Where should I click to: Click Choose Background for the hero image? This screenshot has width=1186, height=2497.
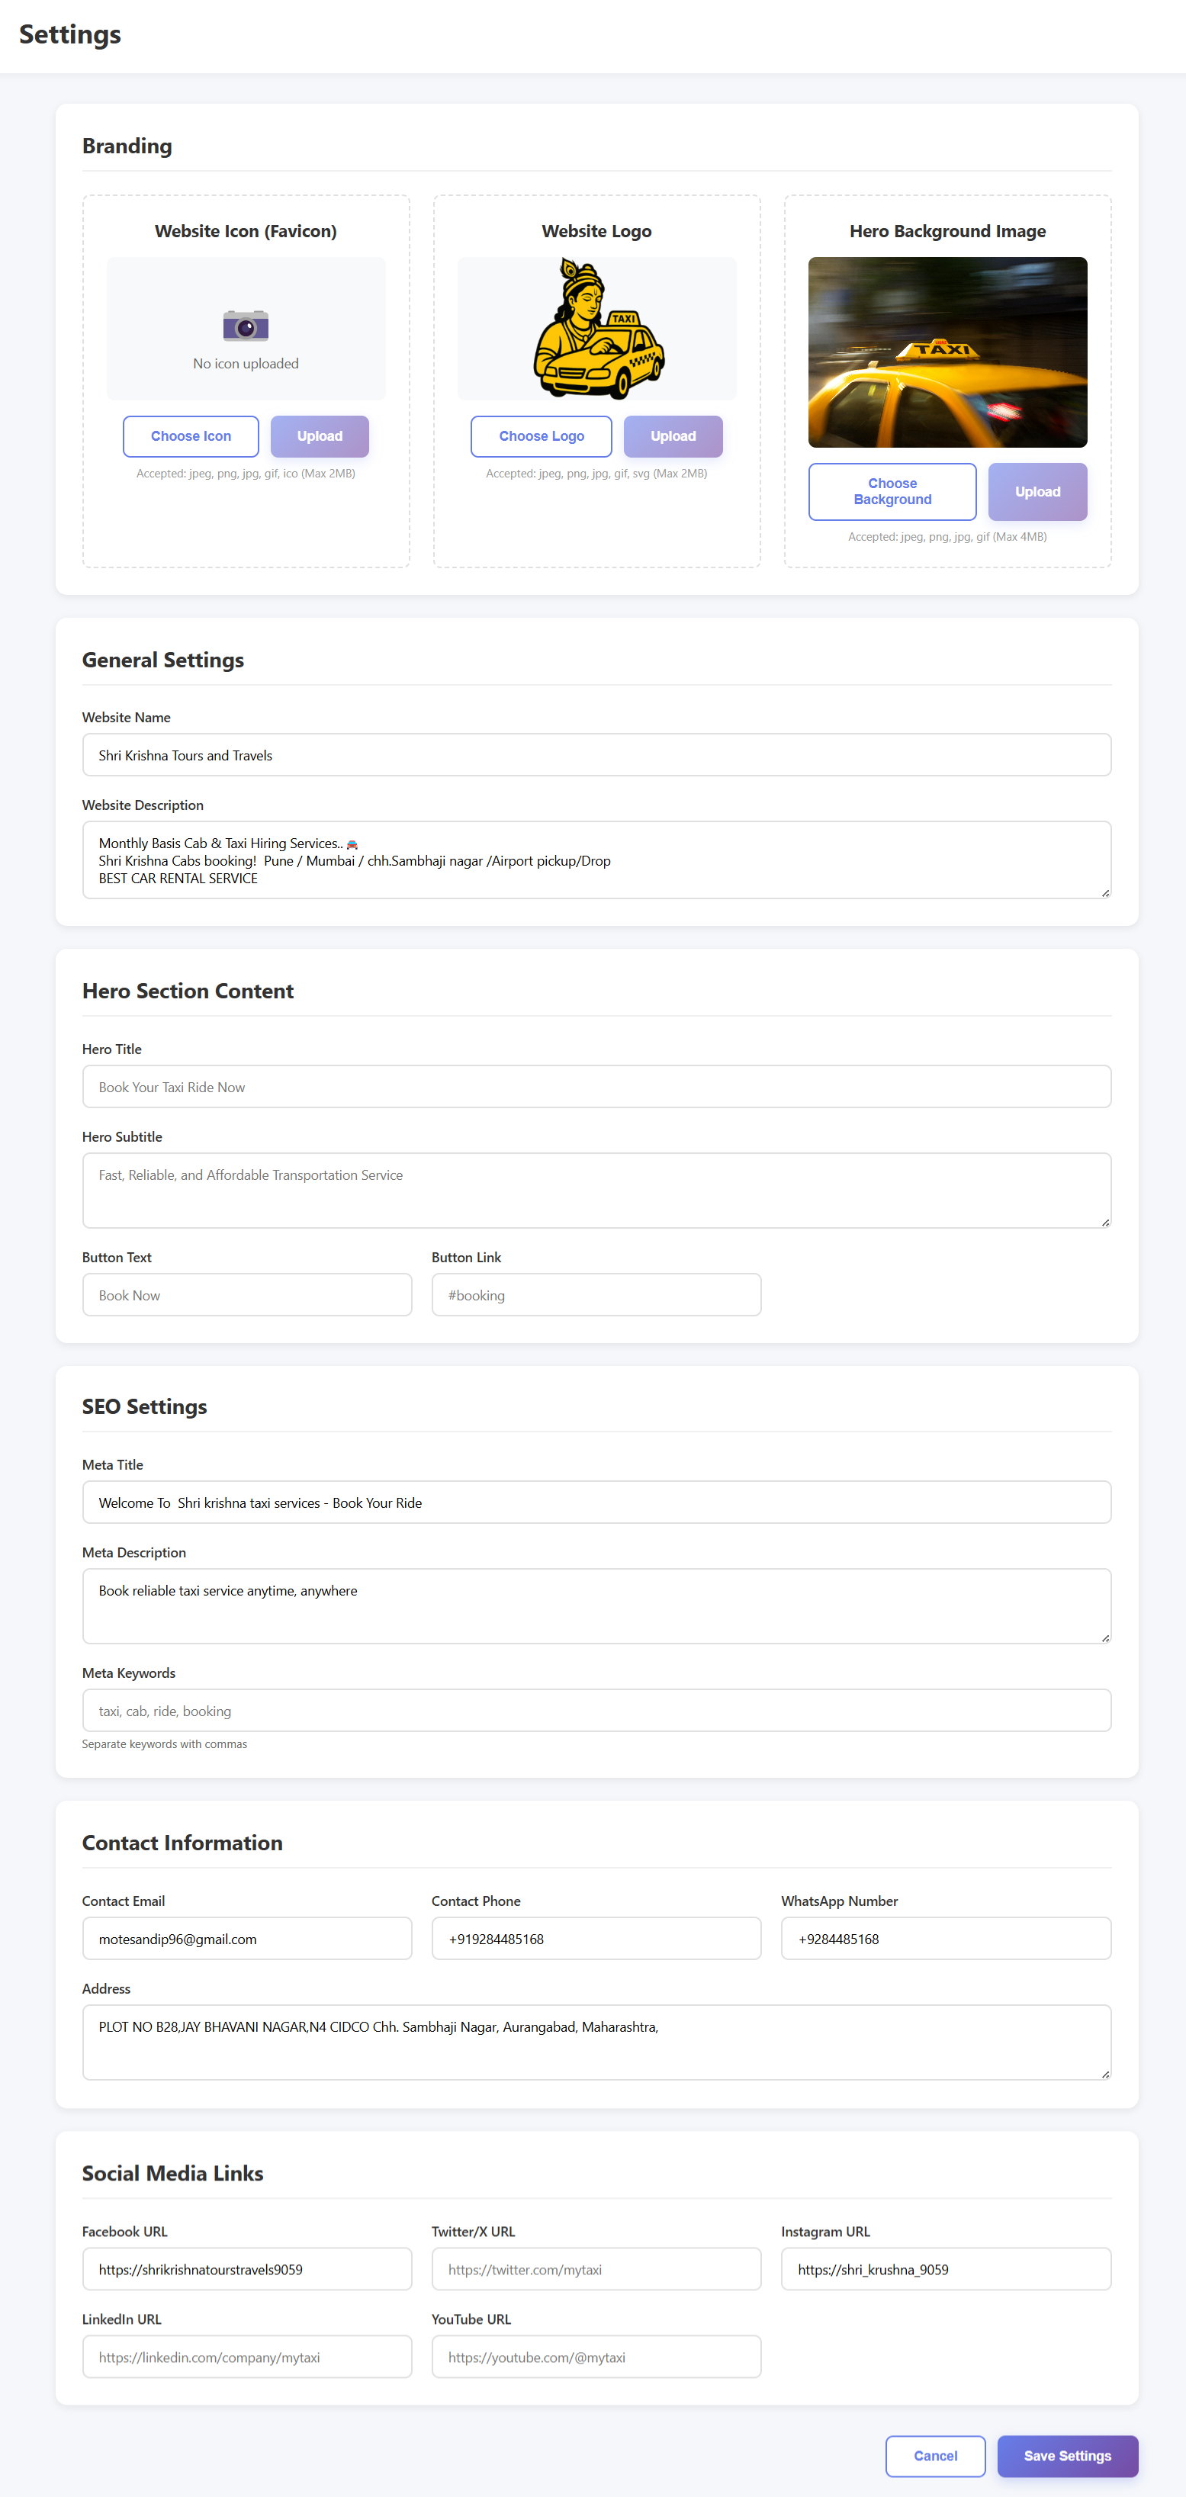[x=891, y=491]
